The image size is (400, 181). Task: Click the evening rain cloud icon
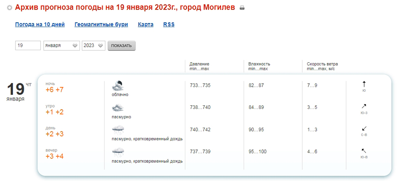coord(118,153)
